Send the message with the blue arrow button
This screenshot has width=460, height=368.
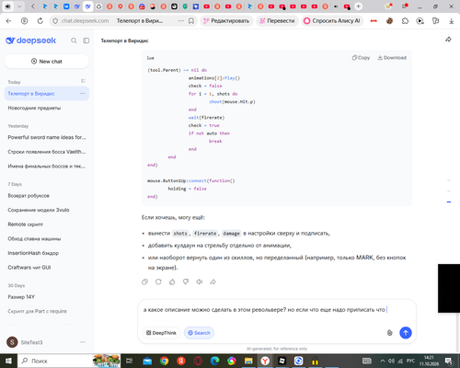[406, 333]
